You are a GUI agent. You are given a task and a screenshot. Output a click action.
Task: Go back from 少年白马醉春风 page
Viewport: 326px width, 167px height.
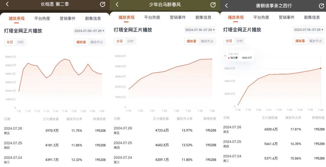tap(117, 5)
